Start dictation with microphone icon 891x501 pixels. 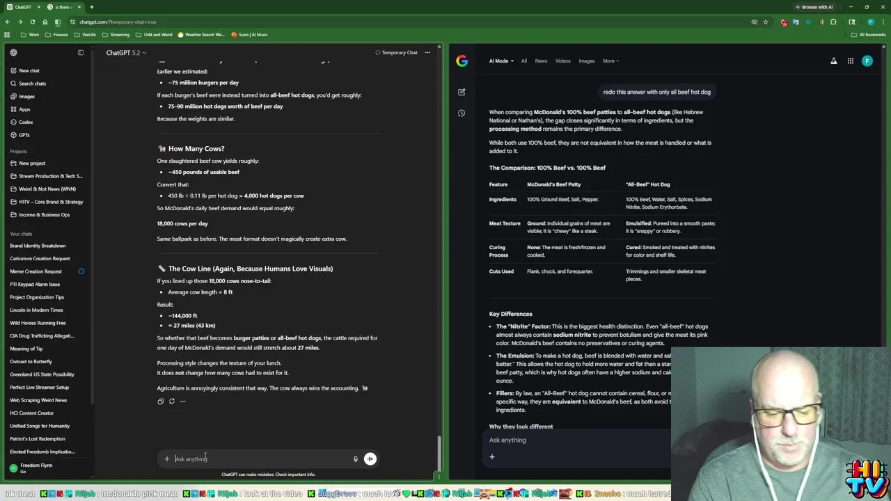(x=355, y=459)
